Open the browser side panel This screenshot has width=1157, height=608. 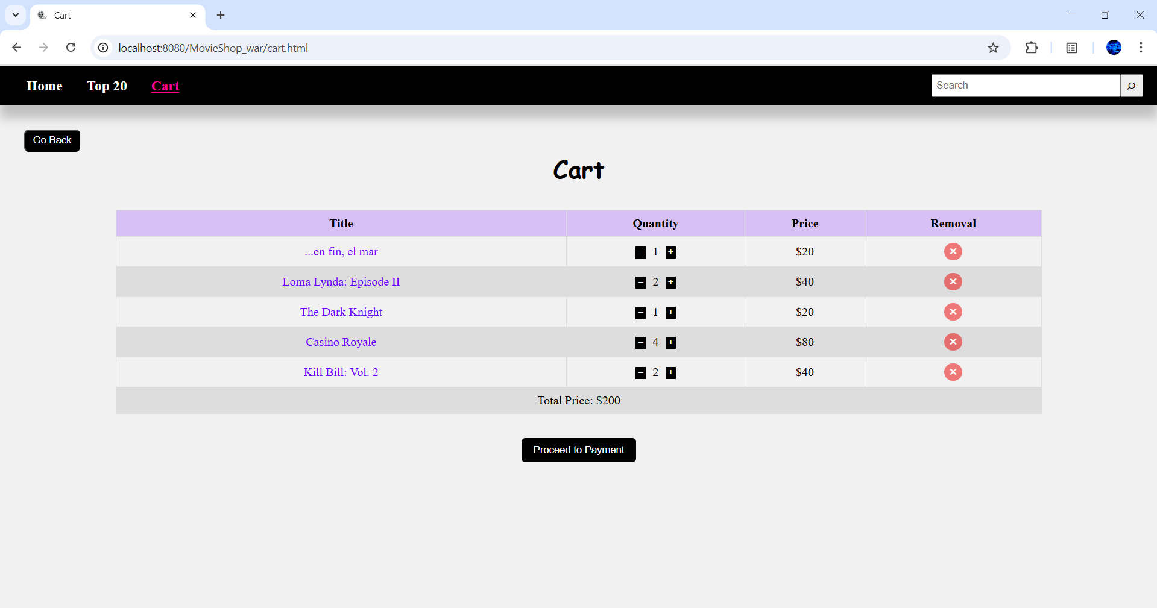click(1071, 48)
